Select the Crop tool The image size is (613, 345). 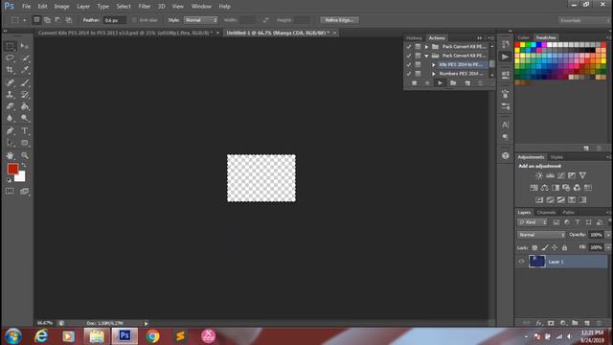click(x=11, y=70)
